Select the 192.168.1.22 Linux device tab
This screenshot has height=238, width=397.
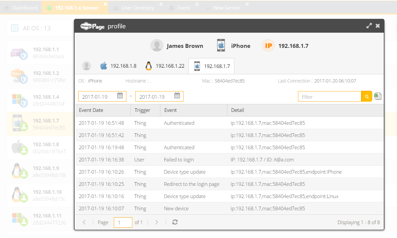[x=165, y=66]
